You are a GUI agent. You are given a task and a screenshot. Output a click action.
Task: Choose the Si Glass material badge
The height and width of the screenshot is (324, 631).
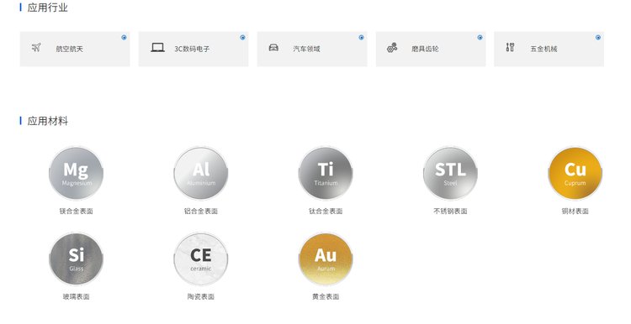(76, 259)
